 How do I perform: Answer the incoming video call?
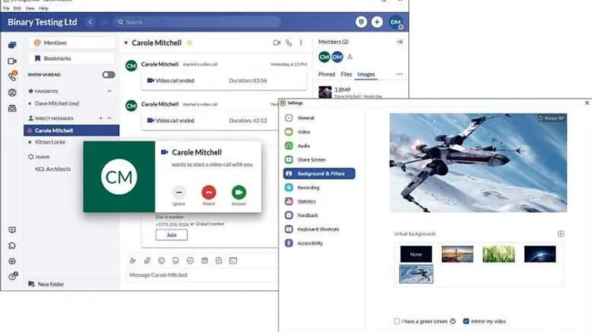tap(238, 192)
